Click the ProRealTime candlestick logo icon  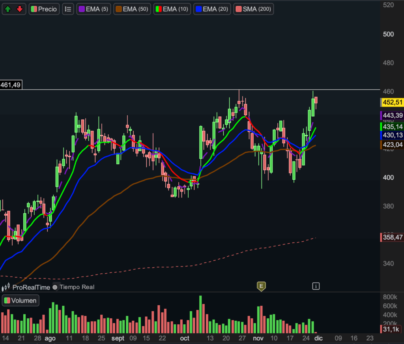[6, 287]
